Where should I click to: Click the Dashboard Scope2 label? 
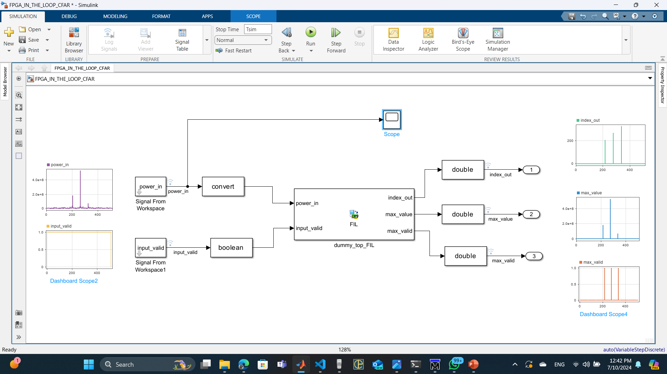tap(74, 281)
